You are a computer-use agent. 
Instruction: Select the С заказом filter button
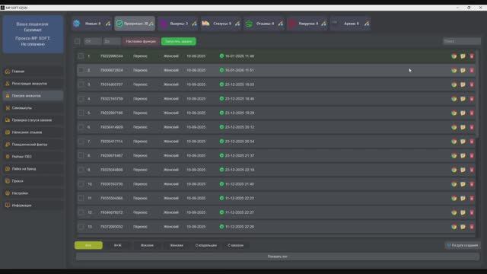[235, 245]
